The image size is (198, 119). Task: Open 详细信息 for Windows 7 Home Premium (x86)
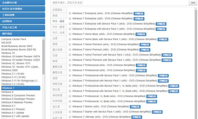point(145,50)
